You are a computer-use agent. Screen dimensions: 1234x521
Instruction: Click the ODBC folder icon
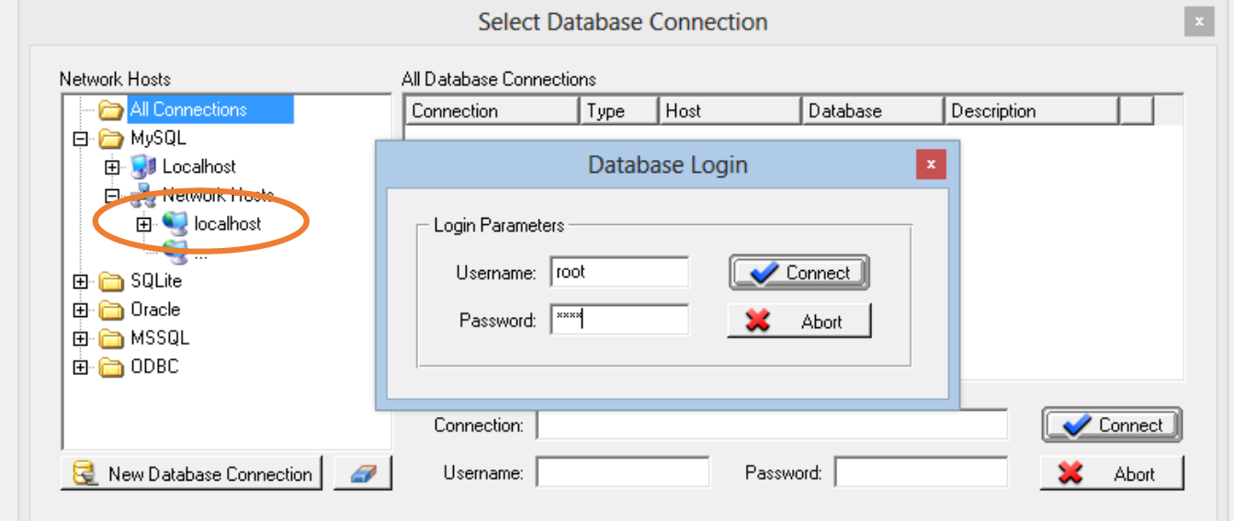click(x=111, y=368)
